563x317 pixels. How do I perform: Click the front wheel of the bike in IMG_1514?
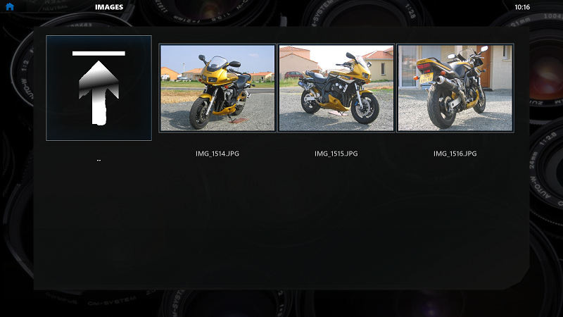[x=200, y=113]
